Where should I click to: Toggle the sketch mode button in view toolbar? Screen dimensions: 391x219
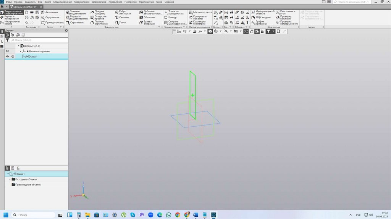(x=179, y=31)
